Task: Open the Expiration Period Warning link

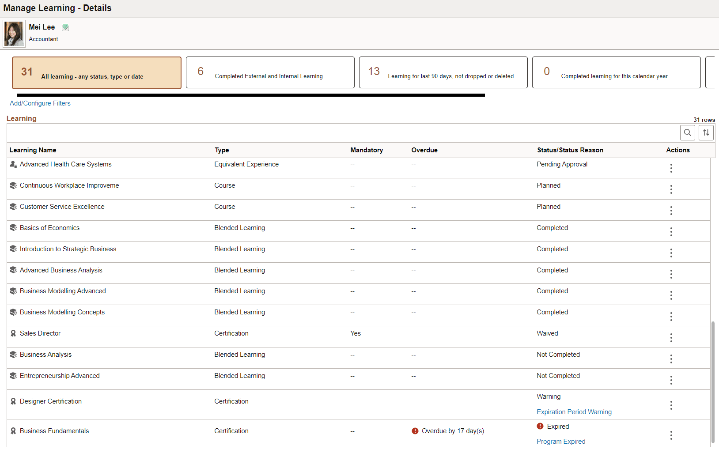Action: click(574, 411)
